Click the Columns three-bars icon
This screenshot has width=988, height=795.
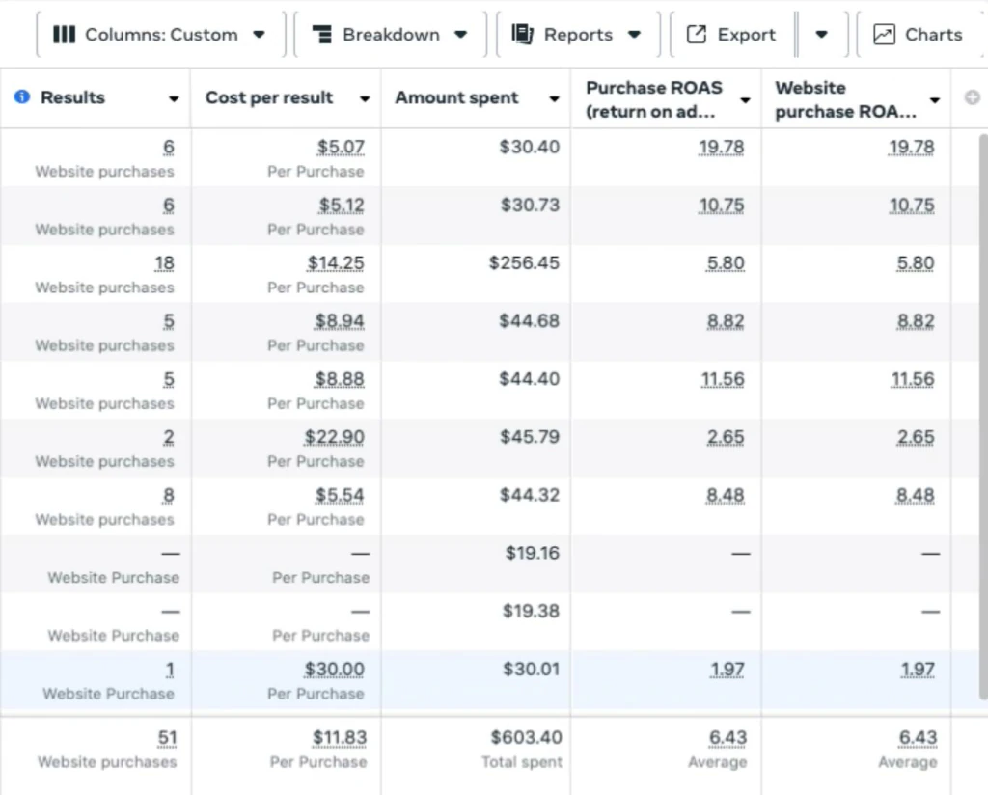pyautogui.click(x=65, y=34)
